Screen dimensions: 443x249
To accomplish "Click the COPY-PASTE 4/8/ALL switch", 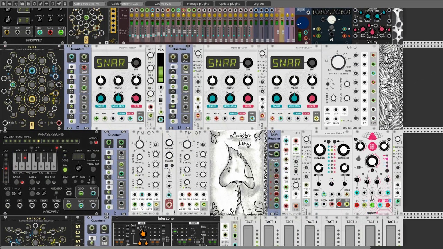I will point(93,180).
